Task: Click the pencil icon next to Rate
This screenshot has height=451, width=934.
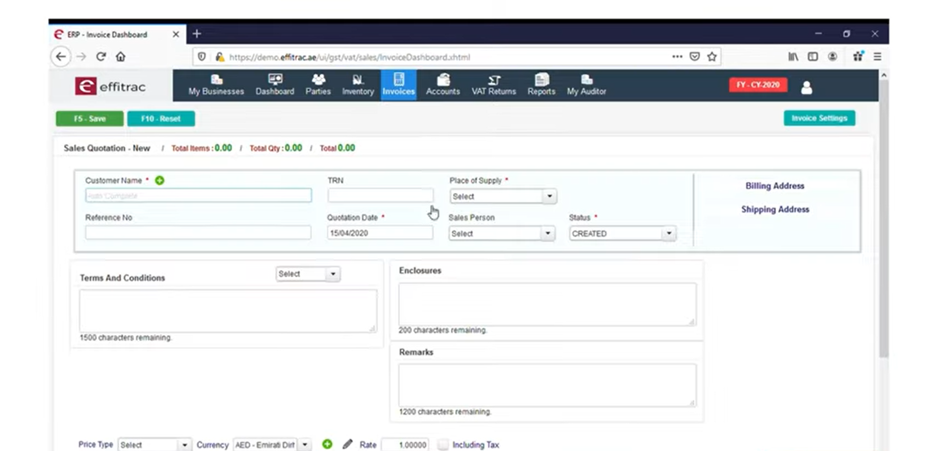Action: [x=348, y=444]
